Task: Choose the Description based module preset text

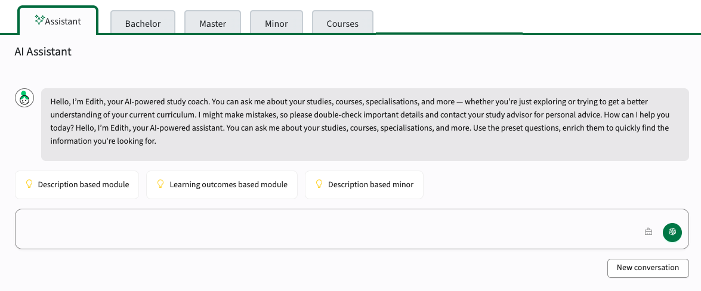Action: [x=84, y=184]
